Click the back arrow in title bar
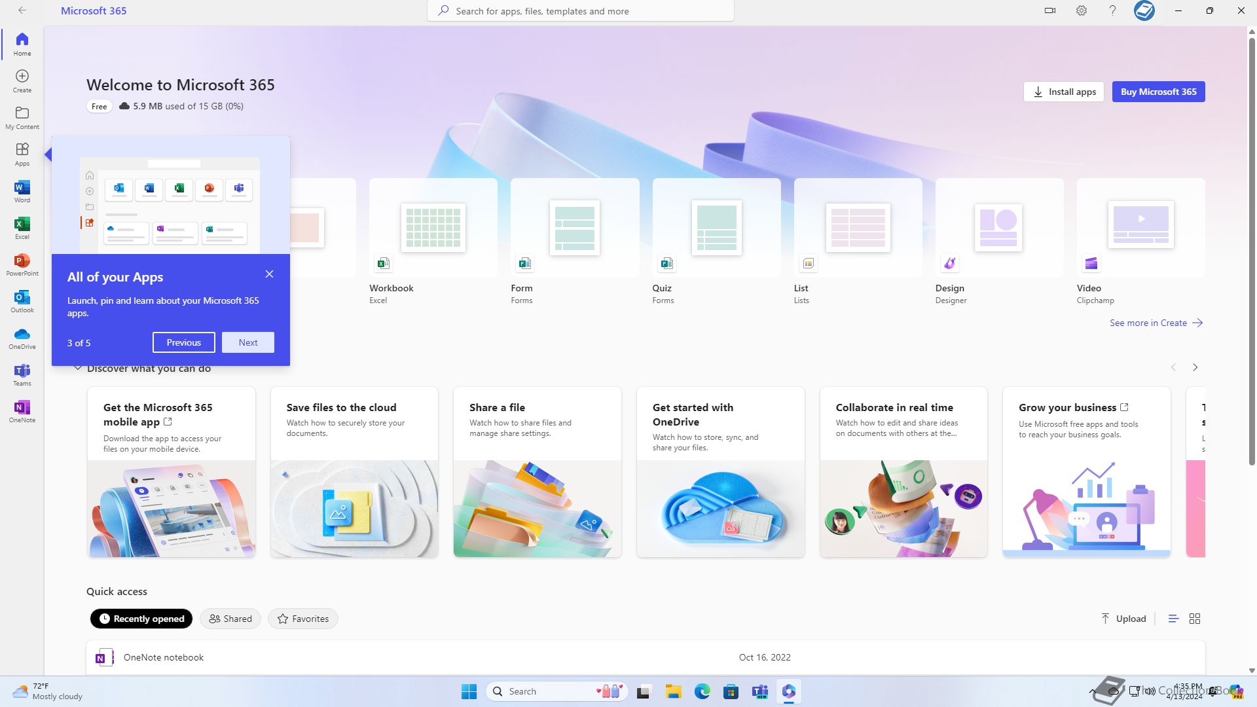 click(x=22, y=10)
